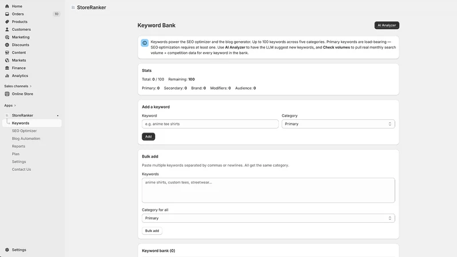This screenshot has width=457, height=257.
Task: Open SEO Optimizer page
Action: point(24,131)
